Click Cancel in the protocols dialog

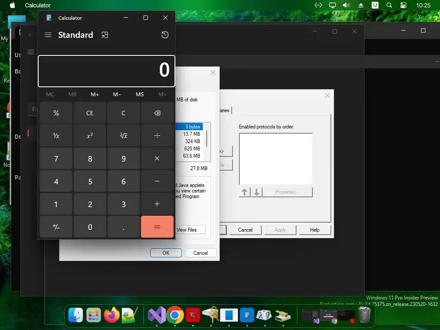[x=245, y=230]
